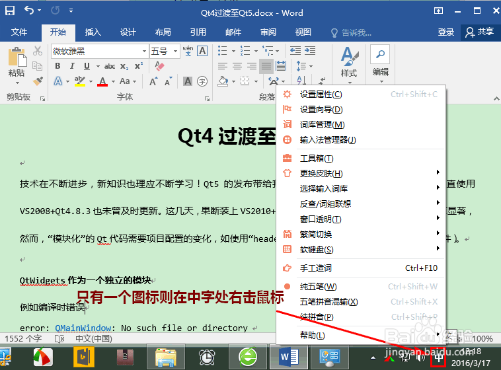Open the 工具箱(T) toolbox entry
The image size is (501, 370).
(x=361, y=158)
